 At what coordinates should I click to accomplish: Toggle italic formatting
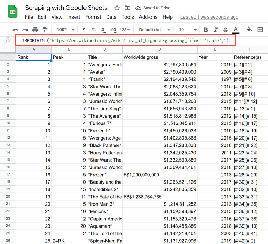216,30
